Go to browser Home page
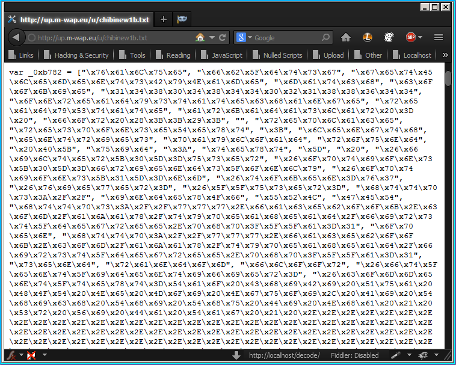Screen dimensions: 456x365 coord(346,37)
